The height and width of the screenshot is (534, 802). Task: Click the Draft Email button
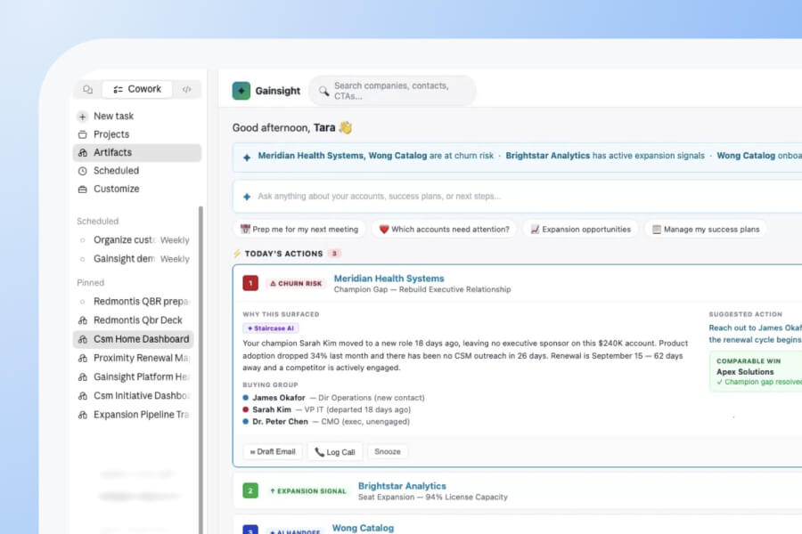(273, 452)
